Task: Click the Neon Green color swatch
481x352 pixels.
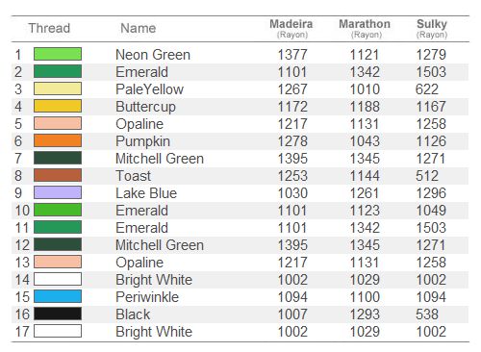Action: [x=58, y=54]
